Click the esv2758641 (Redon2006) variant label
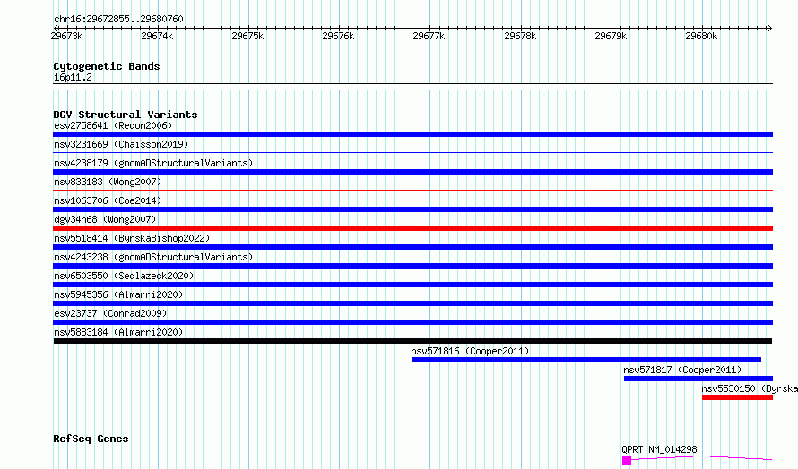798x469 pixels. click(x=113, y=125)
